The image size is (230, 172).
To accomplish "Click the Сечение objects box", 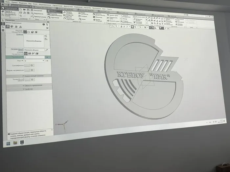I will [34, 41].
